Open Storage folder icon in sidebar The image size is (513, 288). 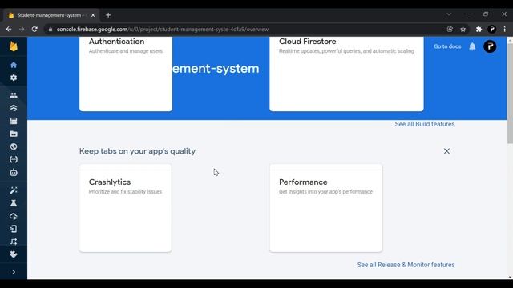(x=14, y=134)
